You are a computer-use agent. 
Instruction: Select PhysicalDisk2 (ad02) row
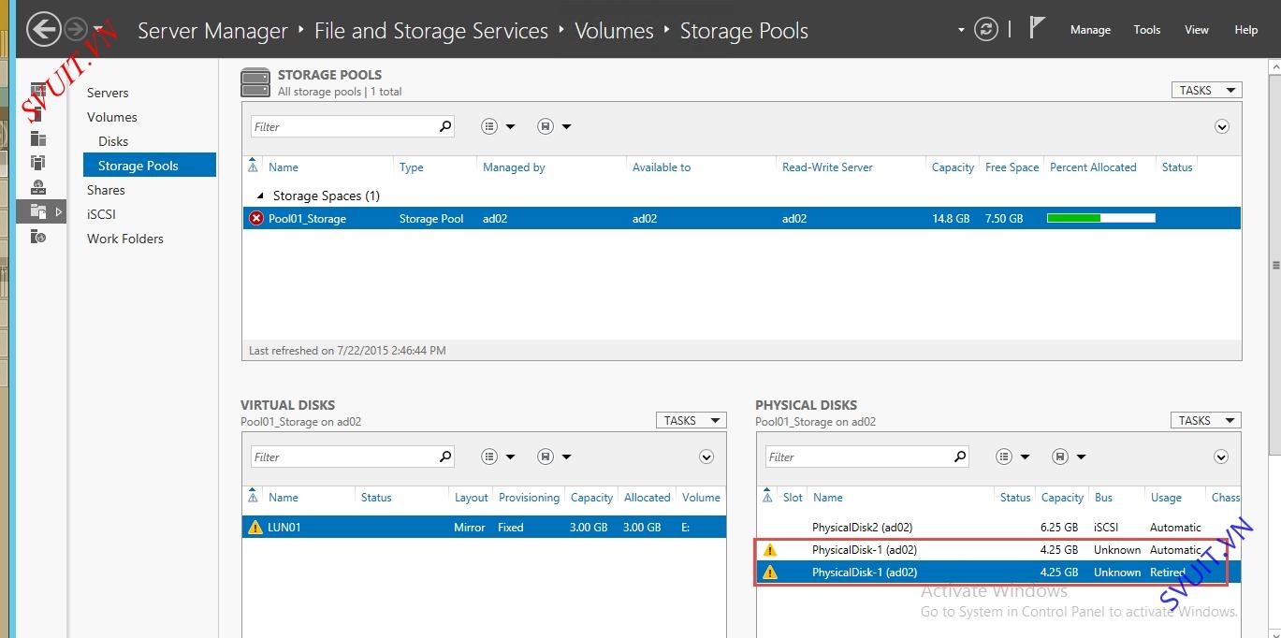click(998, 527)
